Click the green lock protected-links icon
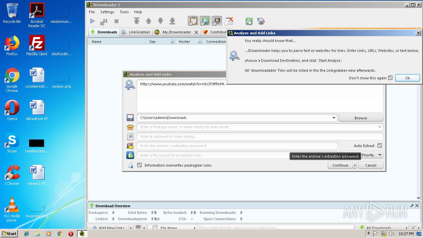 pos(130,155)
